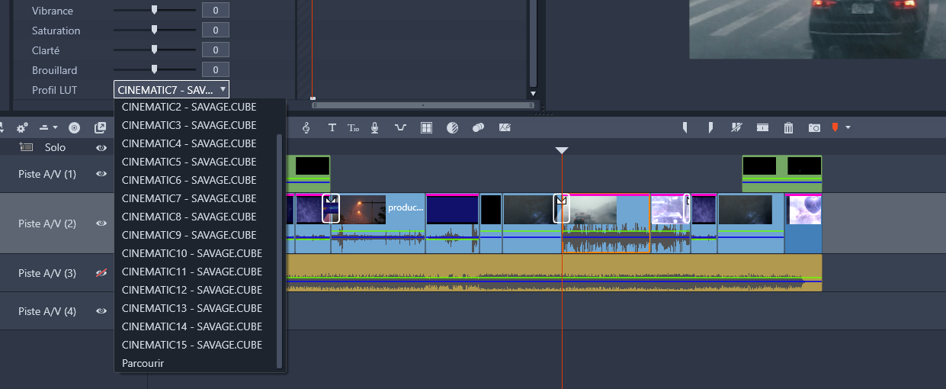This screenshot has height=389, width=946.
Task: Click the trash can delete icon
Action: tap(789, 128)
